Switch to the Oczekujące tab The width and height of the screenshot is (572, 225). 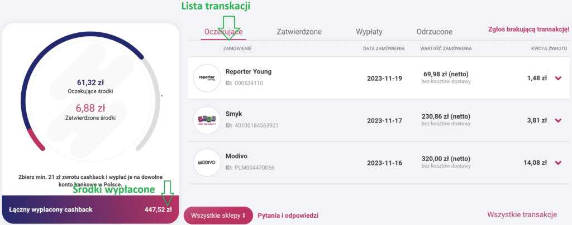pos(222,32)
